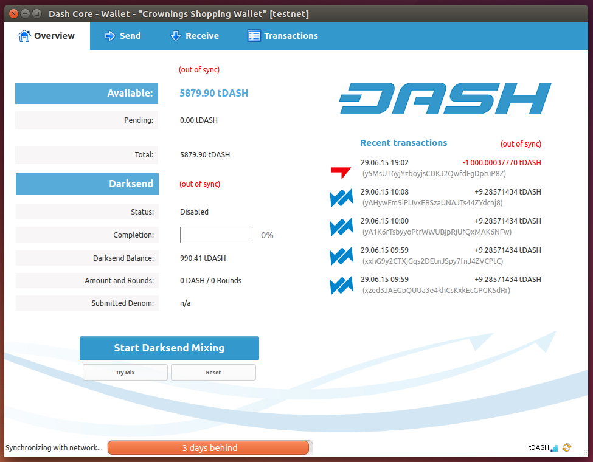This screenshot has width=593, height=462.
Task: Click the Total balance value
Action: tap(205, 155)
